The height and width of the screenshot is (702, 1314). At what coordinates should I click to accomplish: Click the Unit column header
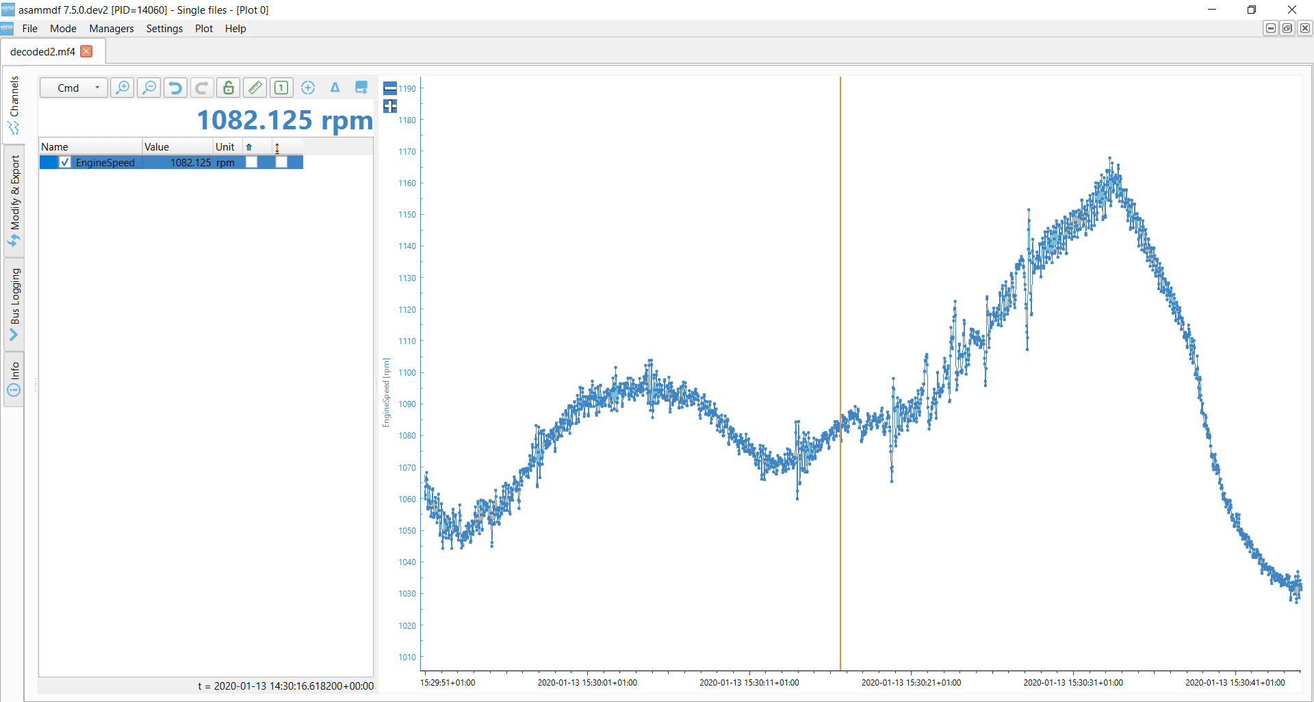[x=228, y=146]
